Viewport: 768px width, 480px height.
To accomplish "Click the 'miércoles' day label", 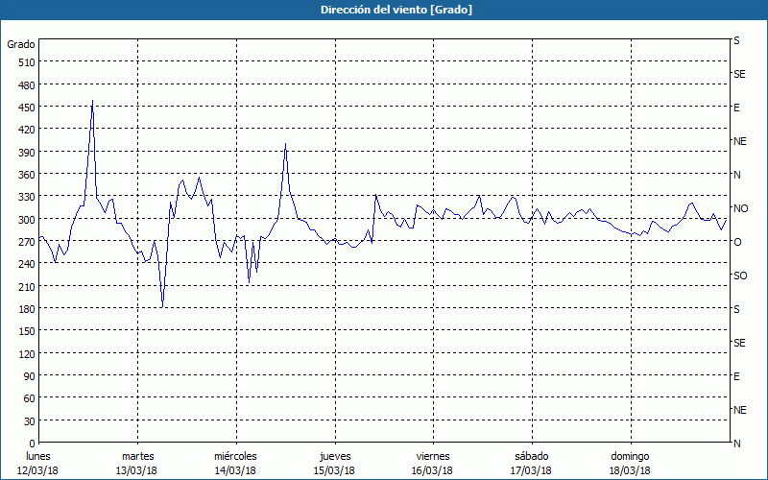I will pyautogui.click(x=235, y=456).
